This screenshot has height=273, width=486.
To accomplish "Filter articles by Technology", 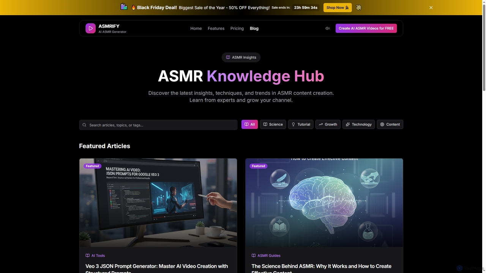I will coord(358,124).
